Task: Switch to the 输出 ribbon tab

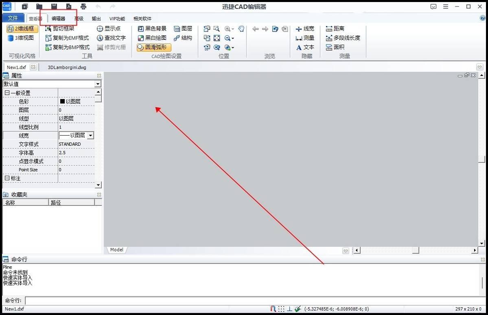Action: coord(96,19)
